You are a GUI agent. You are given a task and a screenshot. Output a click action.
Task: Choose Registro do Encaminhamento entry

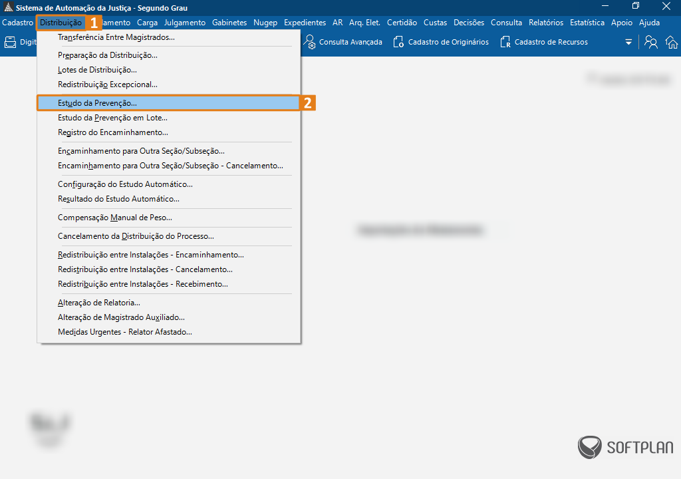(168, 132)
